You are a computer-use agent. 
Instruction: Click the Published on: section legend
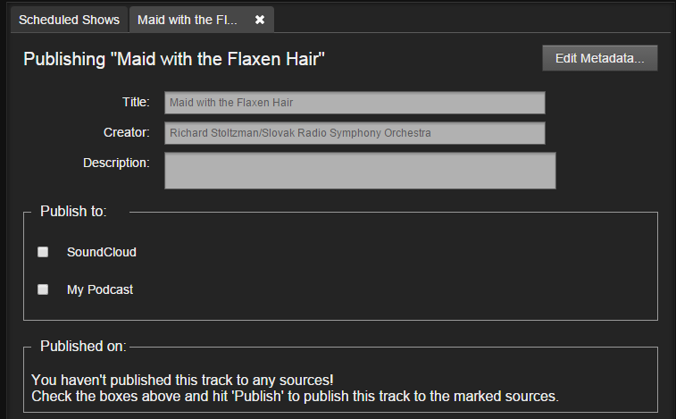83,347
